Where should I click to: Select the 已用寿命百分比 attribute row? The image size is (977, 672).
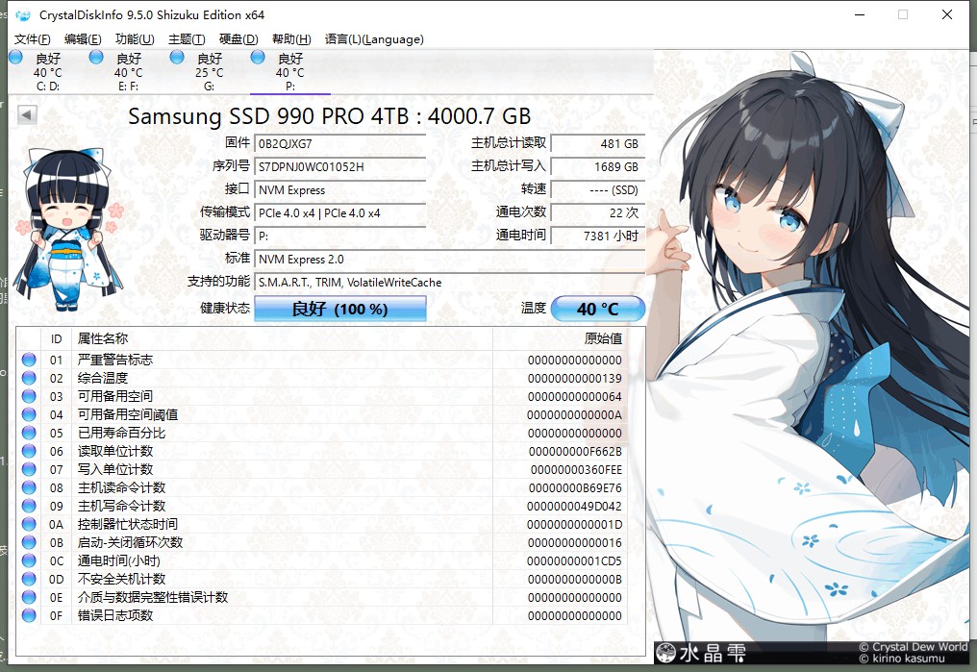(321, 433)
